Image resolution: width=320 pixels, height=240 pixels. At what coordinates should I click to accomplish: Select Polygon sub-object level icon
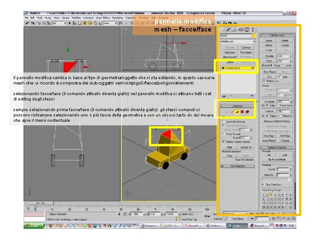tap(242, 112)
